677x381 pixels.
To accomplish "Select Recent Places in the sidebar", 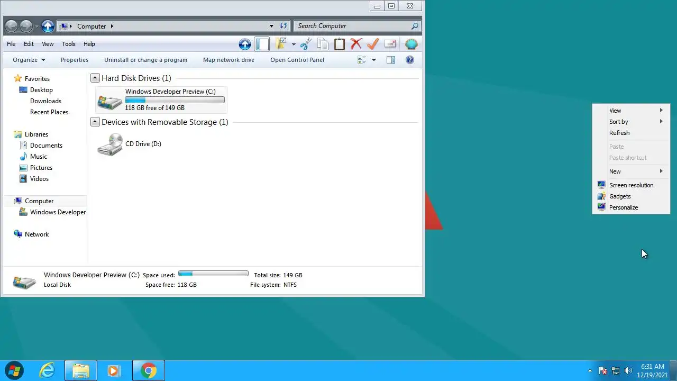I will point(49,112).
